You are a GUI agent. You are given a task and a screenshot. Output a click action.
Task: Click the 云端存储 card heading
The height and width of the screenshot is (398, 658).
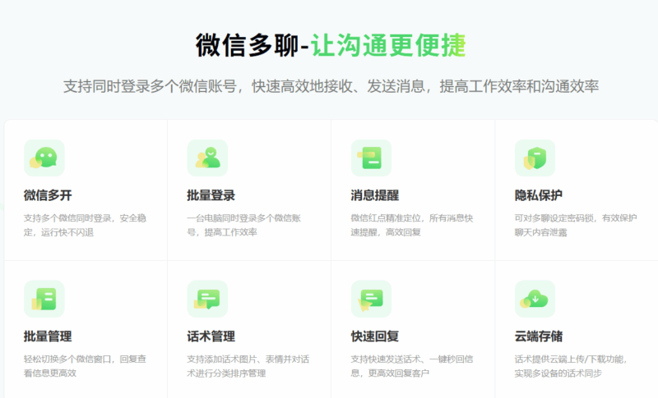(x=539, y=336)
